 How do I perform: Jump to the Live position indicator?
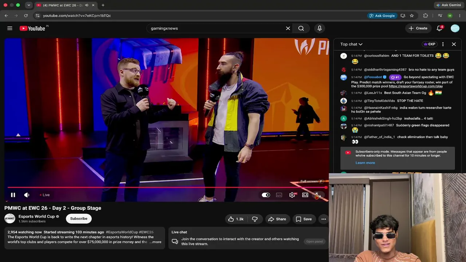(45, 195)
